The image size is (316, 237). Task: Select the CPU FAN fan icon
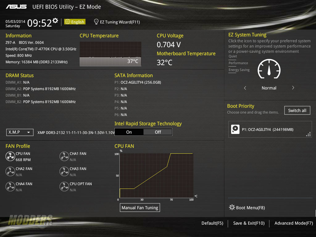10,156
